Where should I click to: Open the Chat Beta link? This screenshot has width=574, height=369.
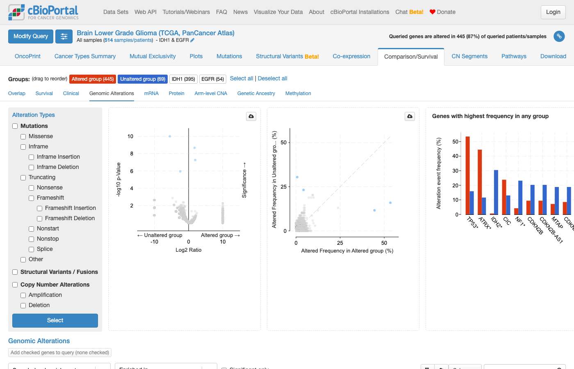(x=409, y=12)
